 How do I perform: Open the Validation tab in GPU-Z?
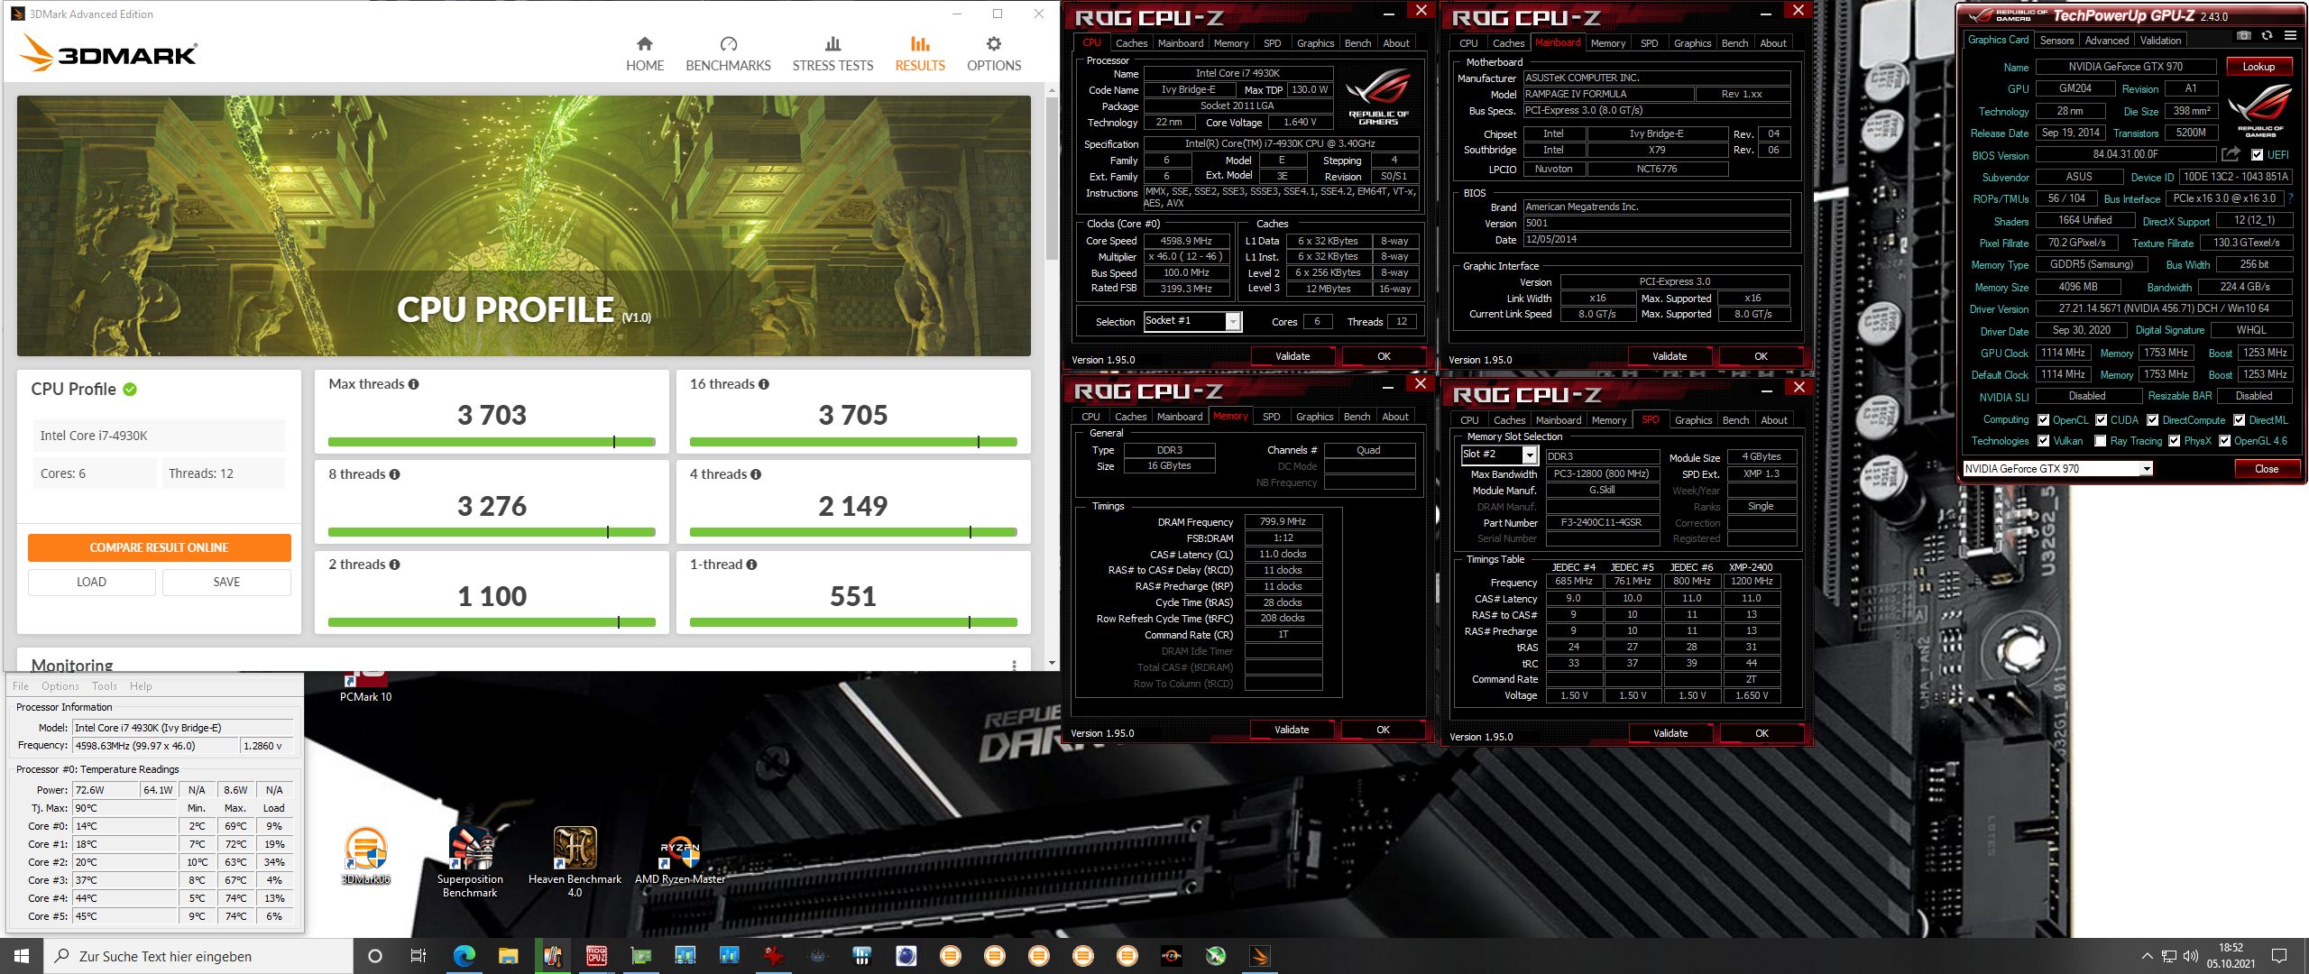(x=2161, y=41)
